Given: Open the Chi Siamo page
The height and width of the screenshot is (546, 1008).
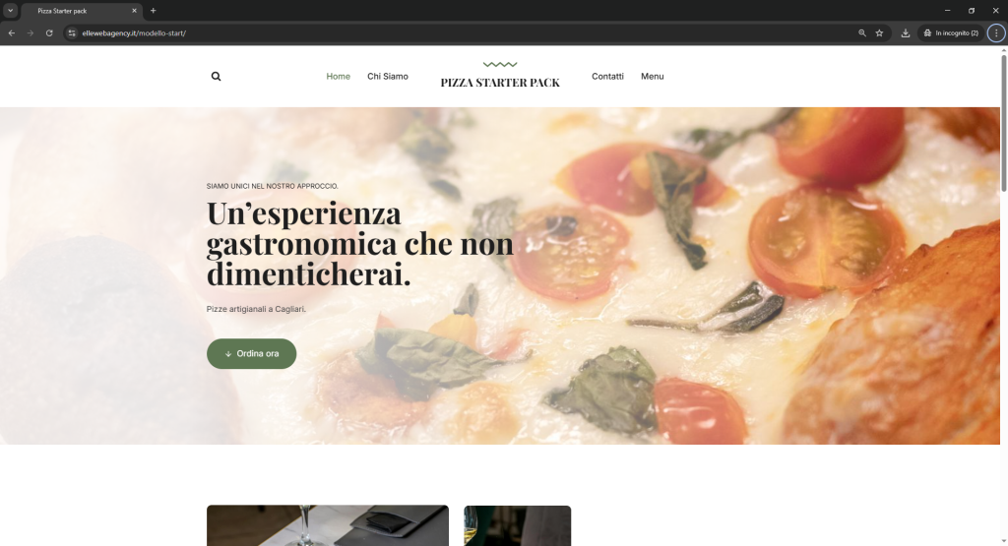Looking at the screenshot, I should (388, 77).
